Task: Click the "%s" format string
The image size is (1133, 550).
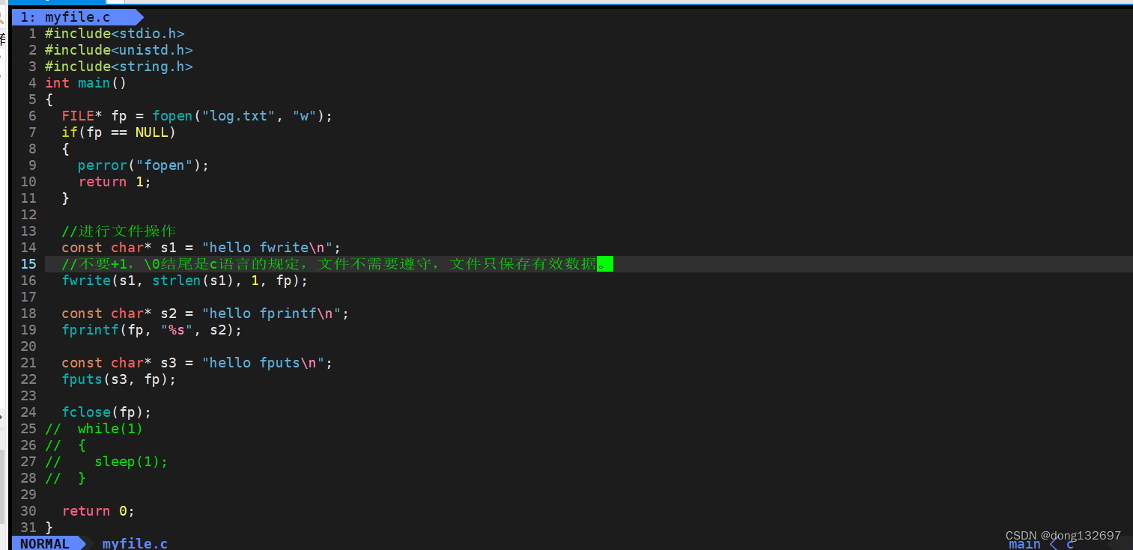Action: [177, 330]
